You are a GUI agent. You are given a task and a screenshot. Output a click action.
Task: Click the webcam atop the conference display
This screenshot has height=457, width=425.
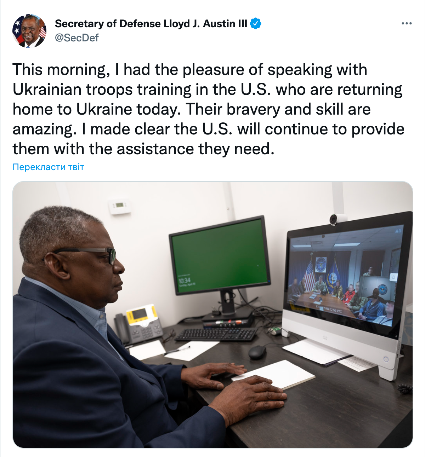[x=334, y=219]
